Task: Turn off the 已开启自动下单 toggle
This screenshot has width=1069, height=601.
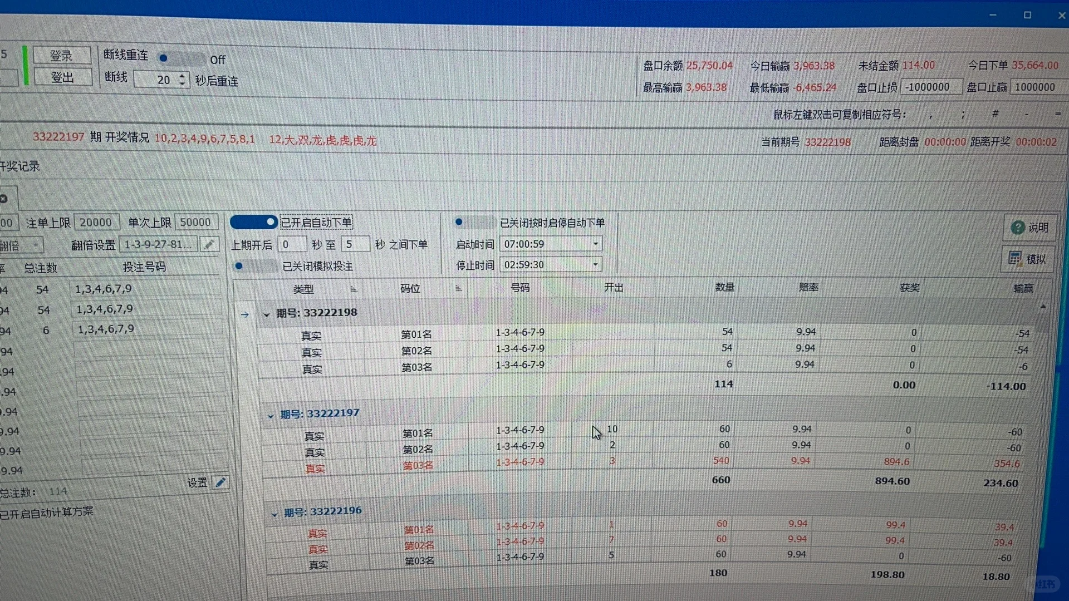Action: [253, 222]
